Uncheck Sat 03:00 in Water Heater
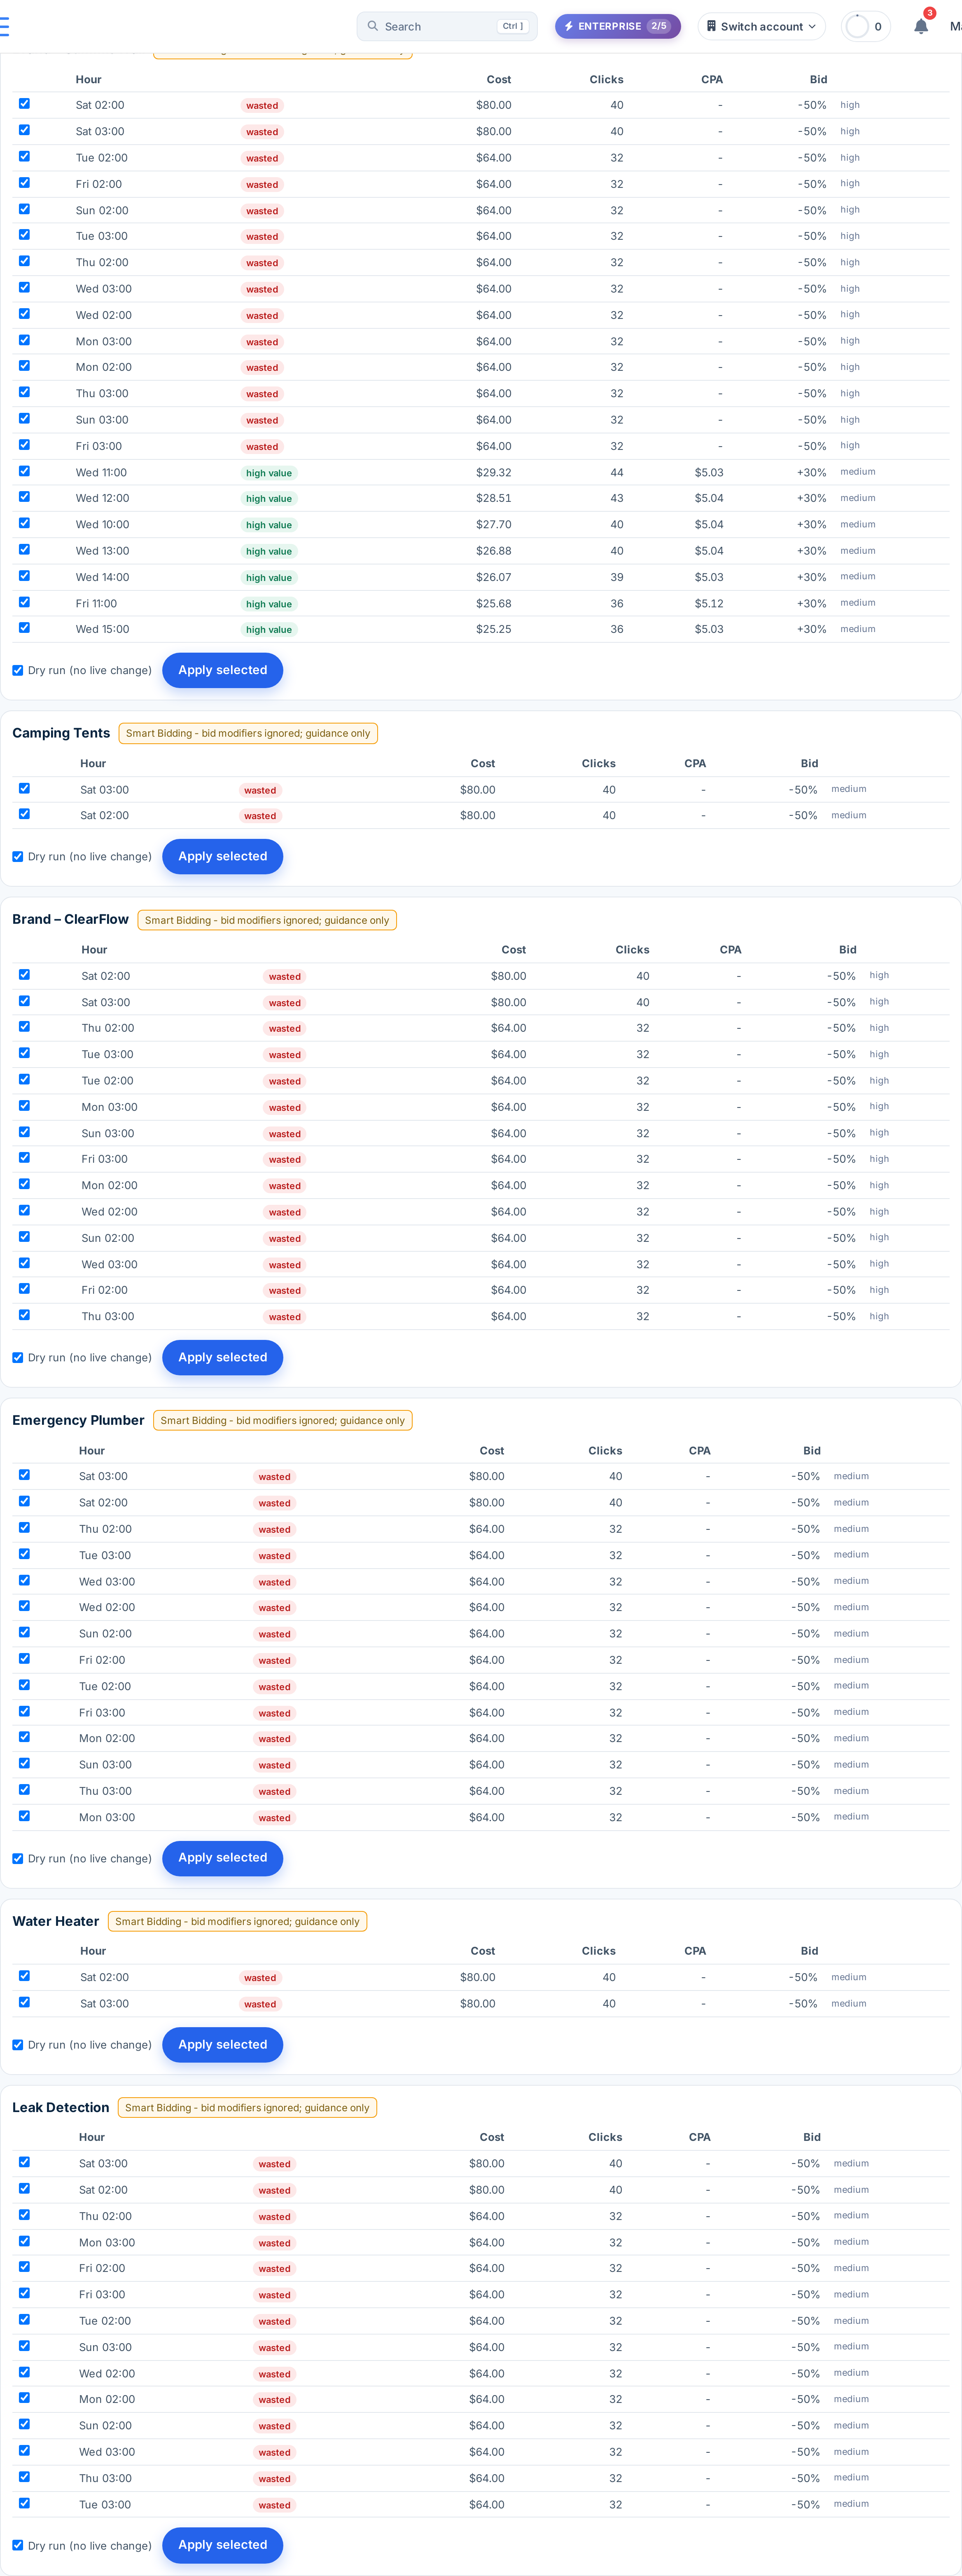 [24, 2002]
